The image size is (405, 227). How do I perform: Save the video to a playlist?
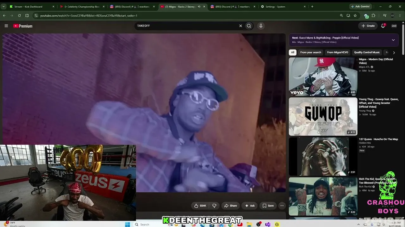(268, 206)
